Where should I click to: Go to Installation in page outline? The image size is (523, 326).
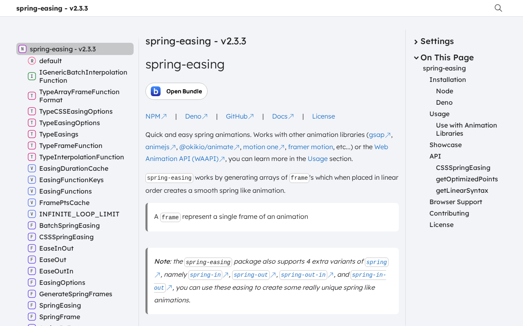(x=447, y=79)
